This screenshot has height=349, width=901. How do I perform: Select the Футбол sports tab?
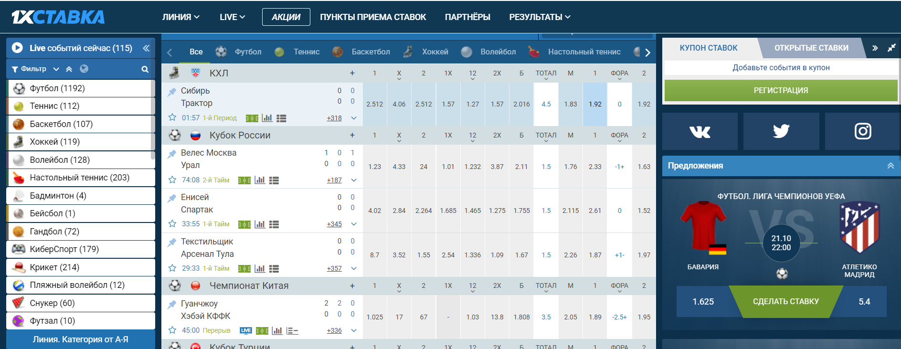coord(238,52)
